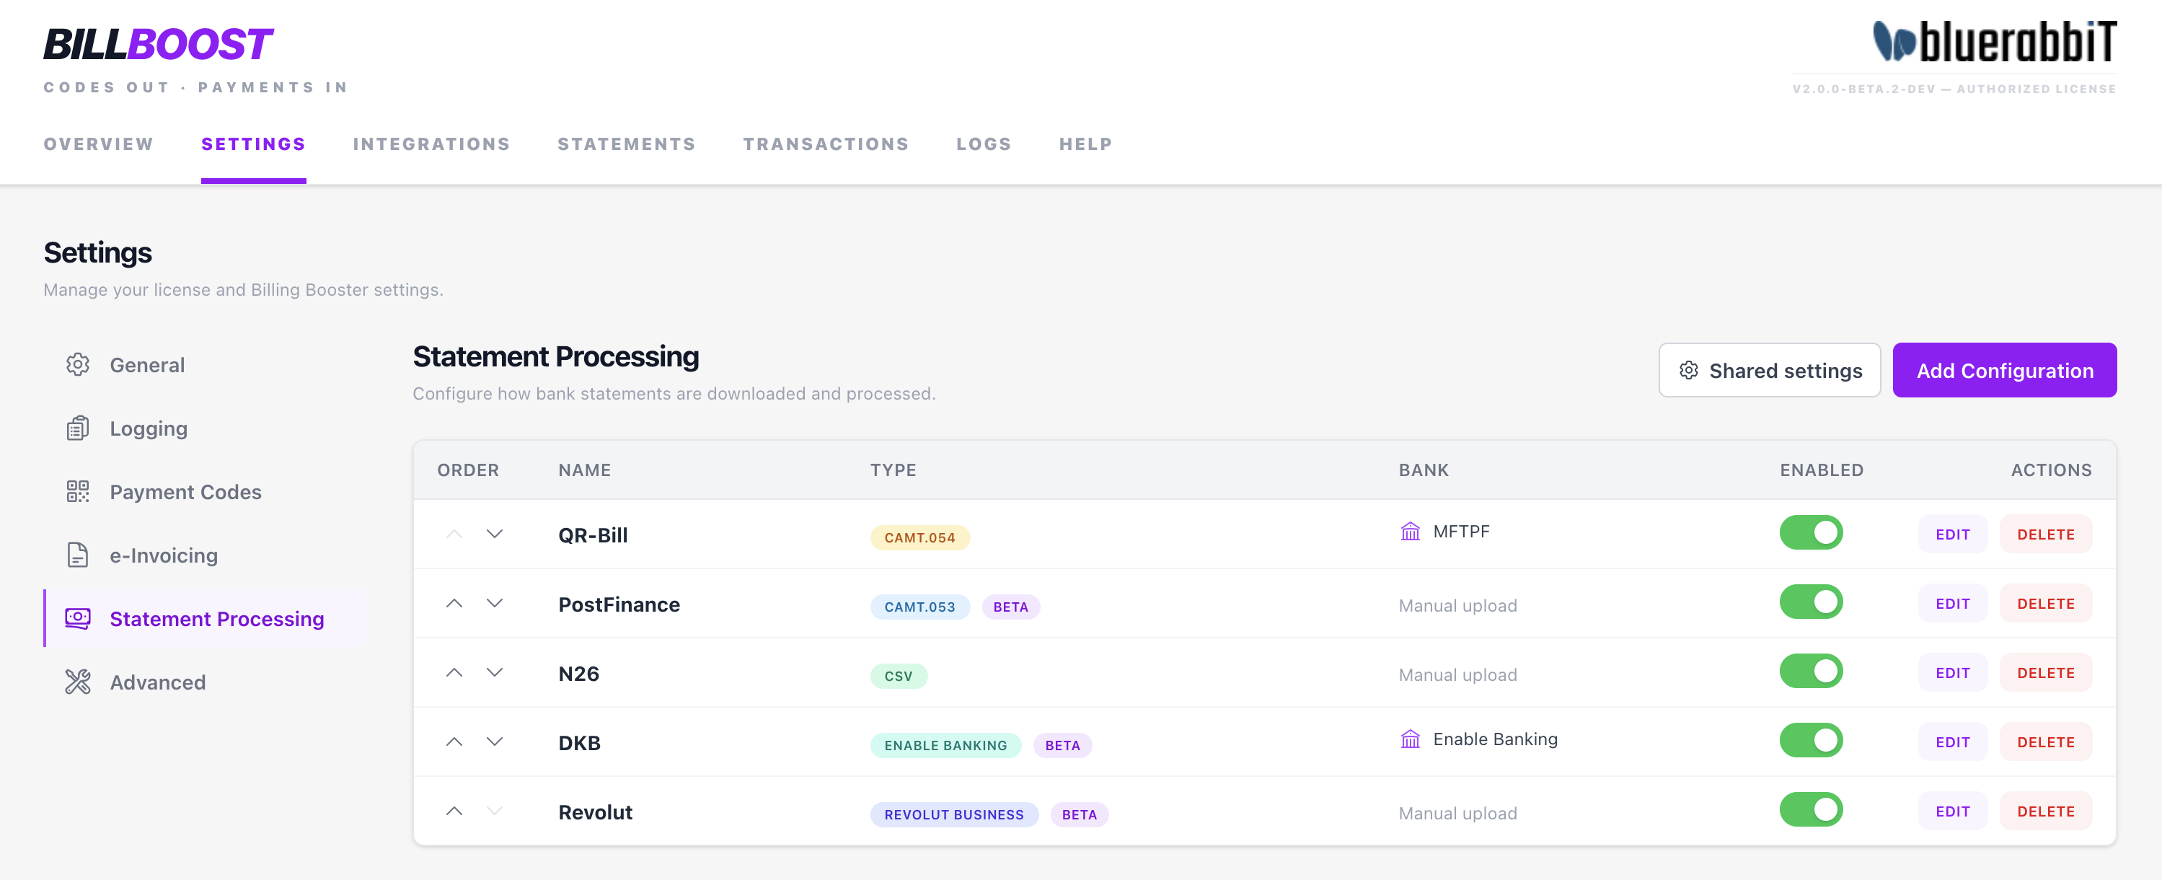2162x880 pixels.
Task: Disable the Revolut configuration toggle
Action: pyautogui.click(x=1810, y=809)
